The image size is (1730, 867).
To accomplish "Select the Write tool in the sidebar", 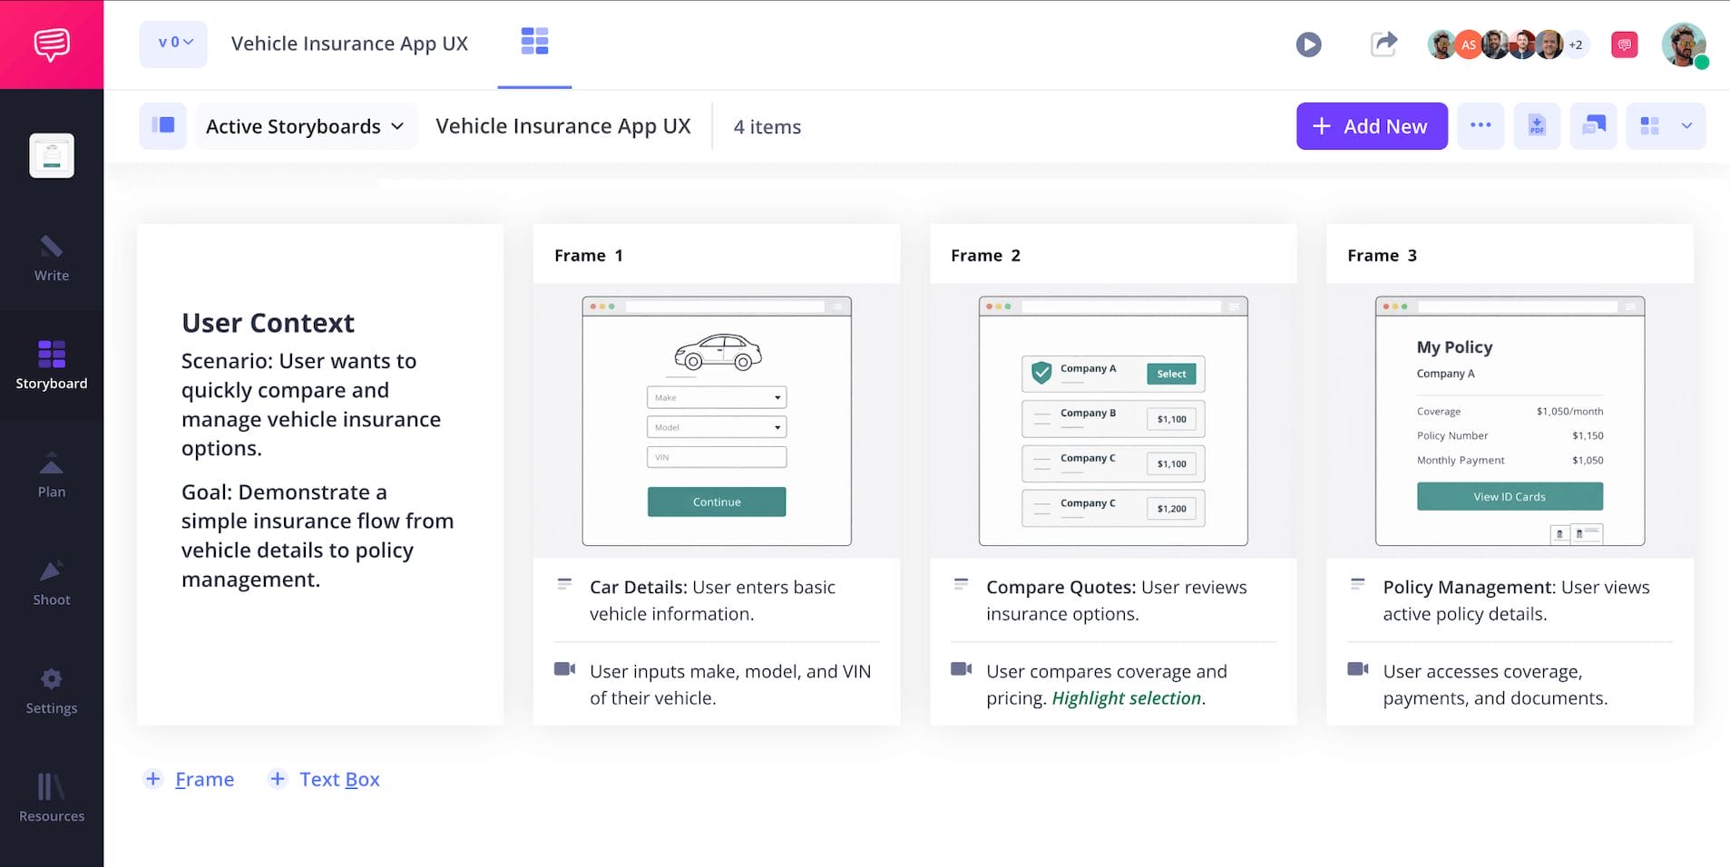I will coord(51,258).
